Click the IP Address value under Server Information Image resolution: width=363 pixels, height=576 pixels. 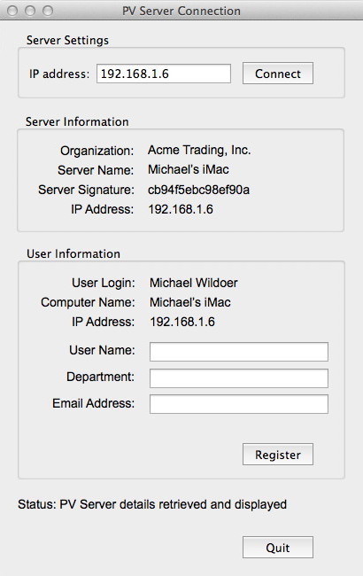[181, 209]
